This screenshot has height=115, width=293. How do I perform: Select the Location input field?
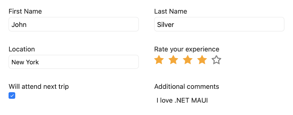74,62
